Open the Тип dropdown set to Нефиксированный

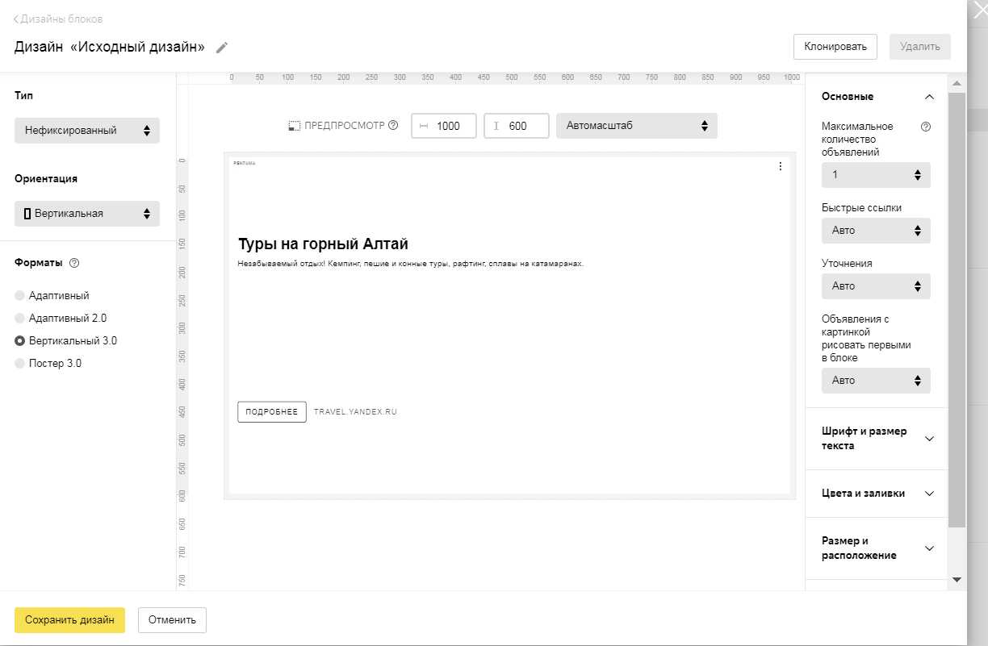pos(87,131)
